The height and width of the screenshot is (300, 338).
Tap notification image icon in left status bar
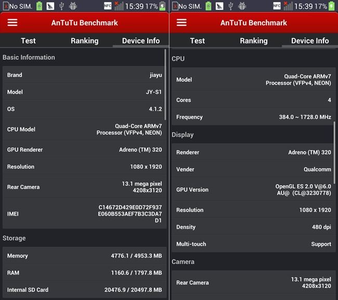point(50,6)
